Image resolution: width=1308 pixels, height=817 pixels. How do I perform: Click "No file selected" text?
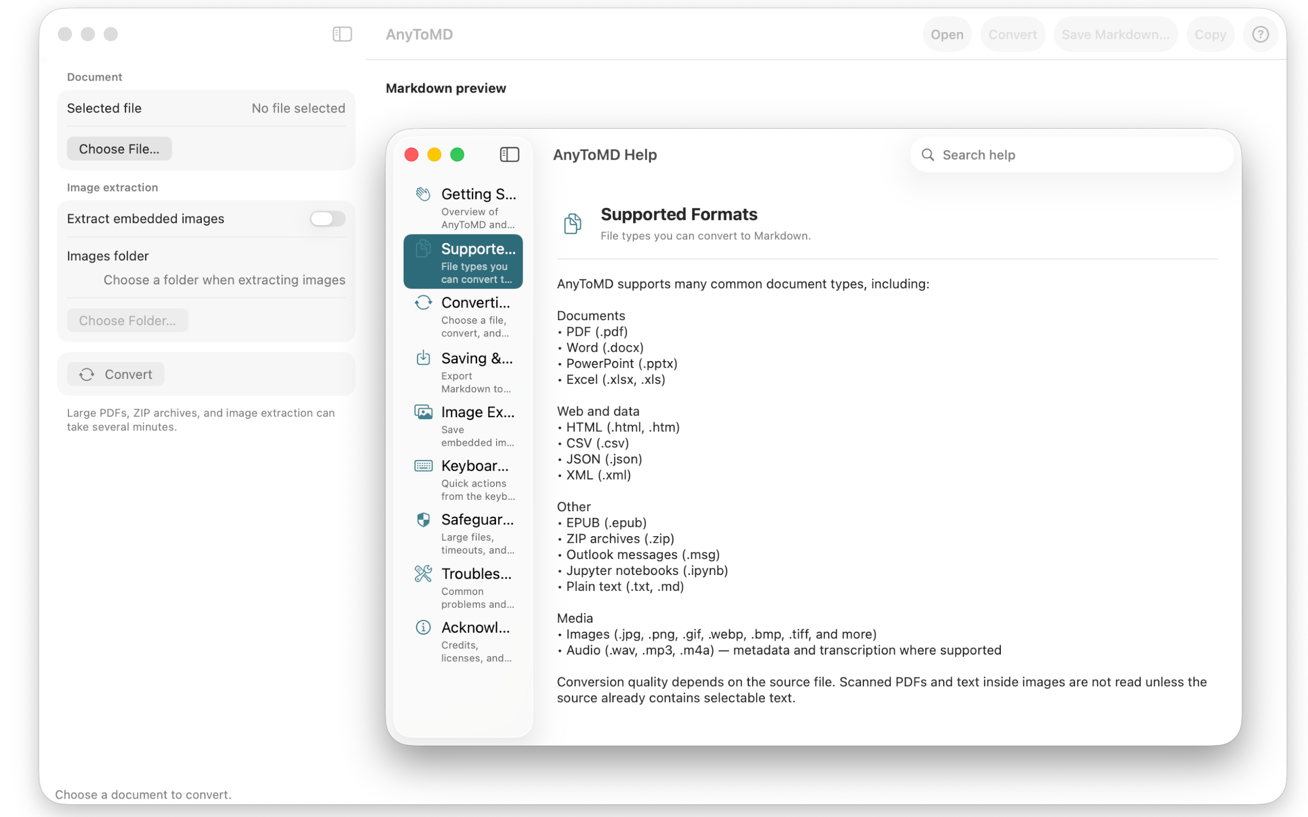[298, 108]
